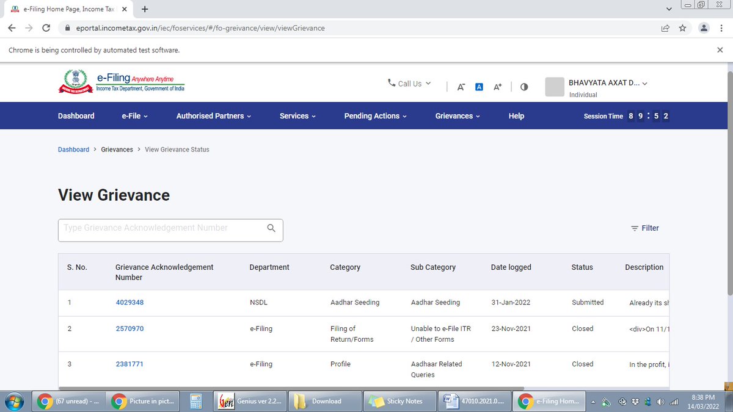Image resolution: width=733 pixels, height=412 pixels.
Task: Click the Status column header
Action: pos(582,267)
